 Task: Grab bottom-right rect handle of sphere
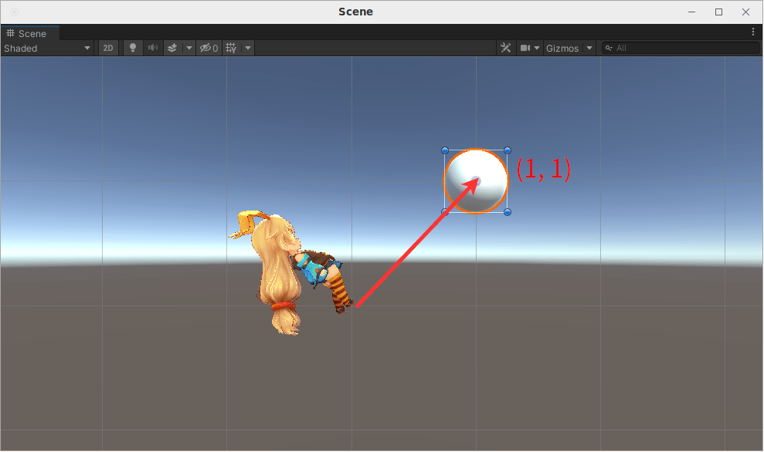pyautogui.click(x=508, y=212)
